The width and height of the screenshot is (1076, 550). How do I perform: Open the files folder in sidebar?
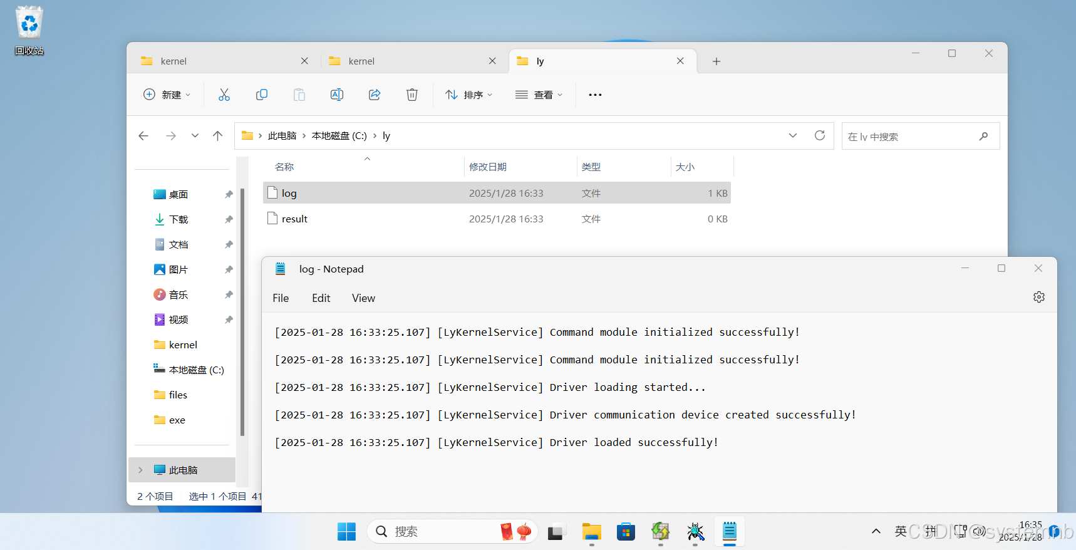pyautogui.click(x=178, y=395)
